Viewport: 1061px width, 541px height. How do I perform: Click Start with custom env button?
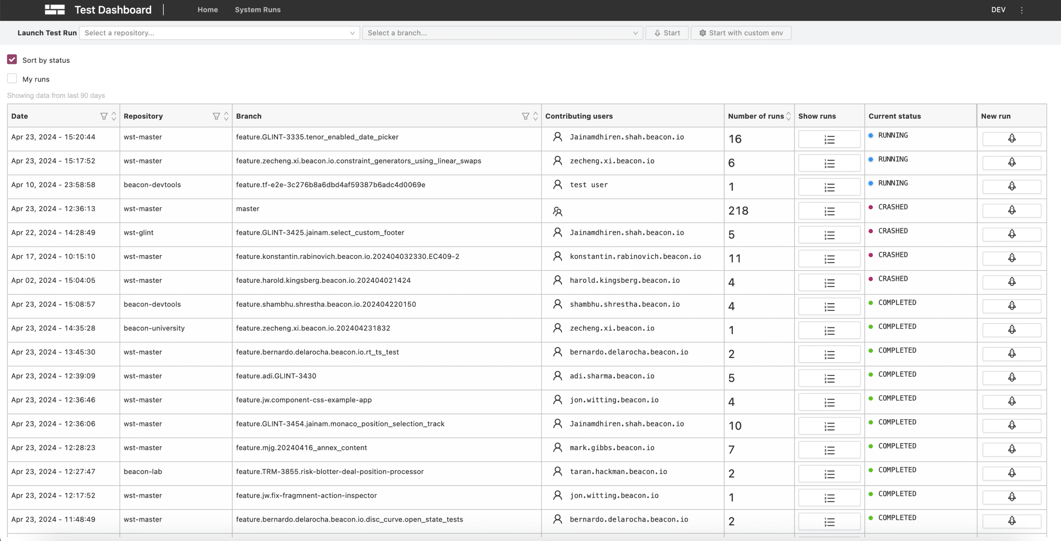click(741, 33)
